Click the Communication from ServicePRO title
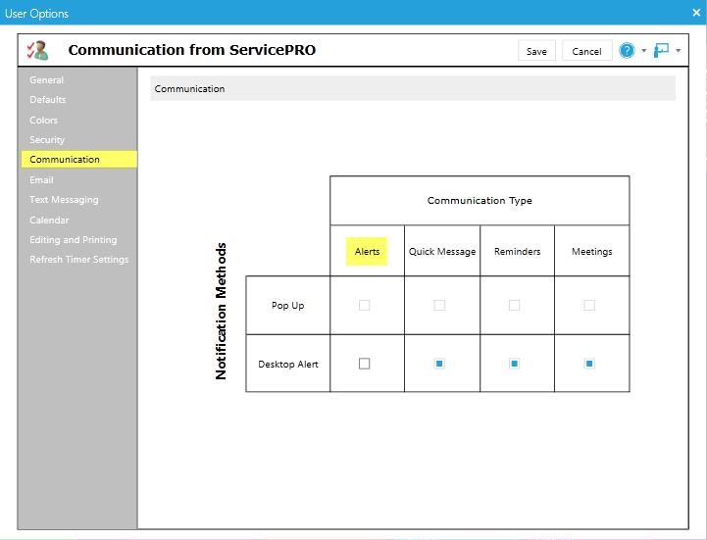Screen dimensions: 707x540 pos(191,50)
